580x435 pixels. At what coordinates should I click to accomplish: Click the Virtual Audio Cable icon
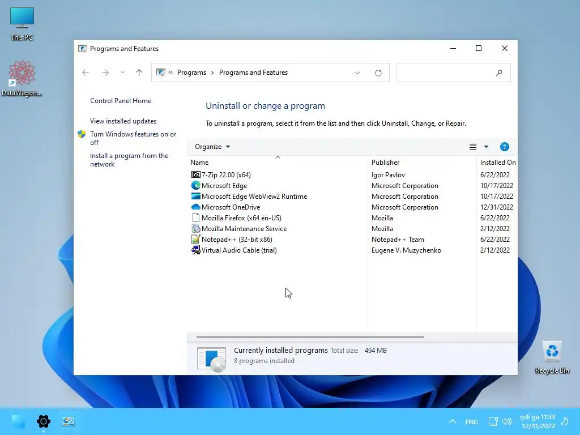click(x=195, y=250)
